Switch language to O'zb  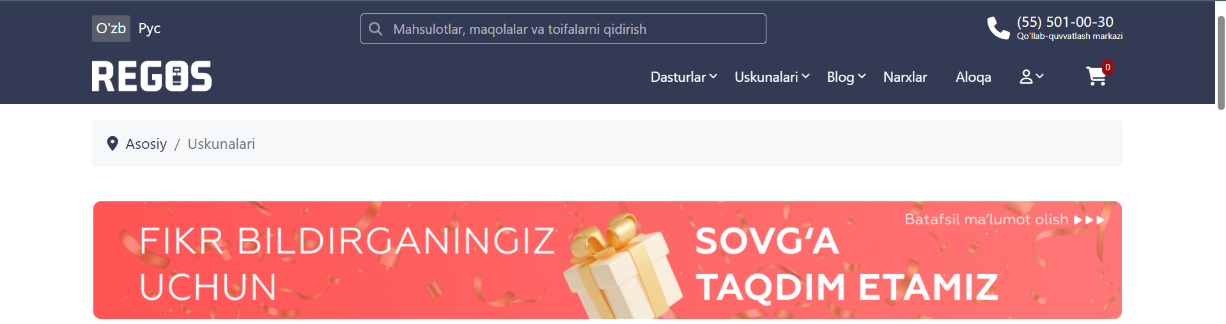click(x=111, y=29)
